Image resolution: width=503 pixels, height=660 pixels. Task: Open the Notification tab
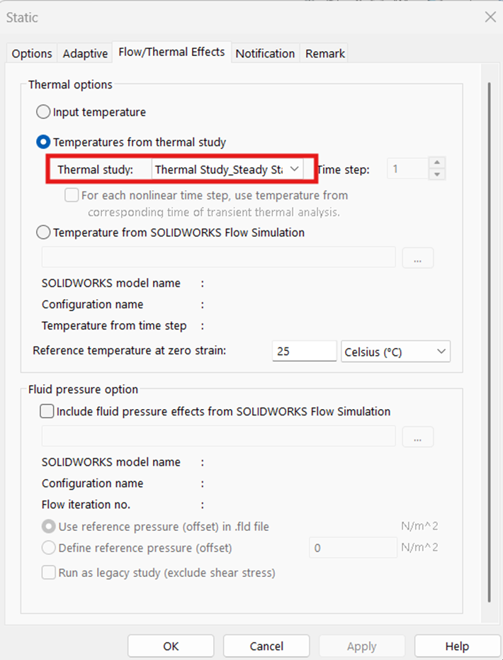click(265, 53)
